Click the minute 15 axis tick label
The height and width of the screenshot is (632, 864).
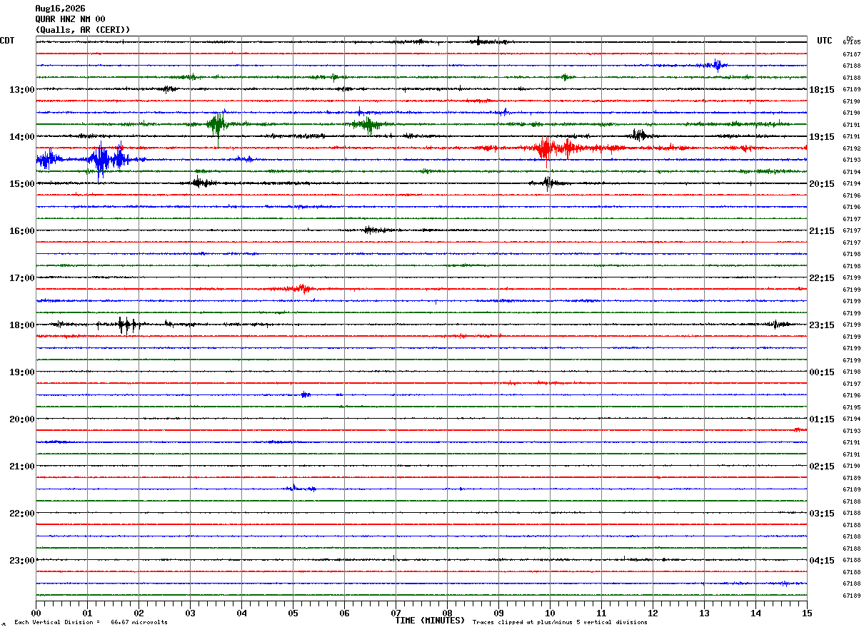[x=807, y=613]
